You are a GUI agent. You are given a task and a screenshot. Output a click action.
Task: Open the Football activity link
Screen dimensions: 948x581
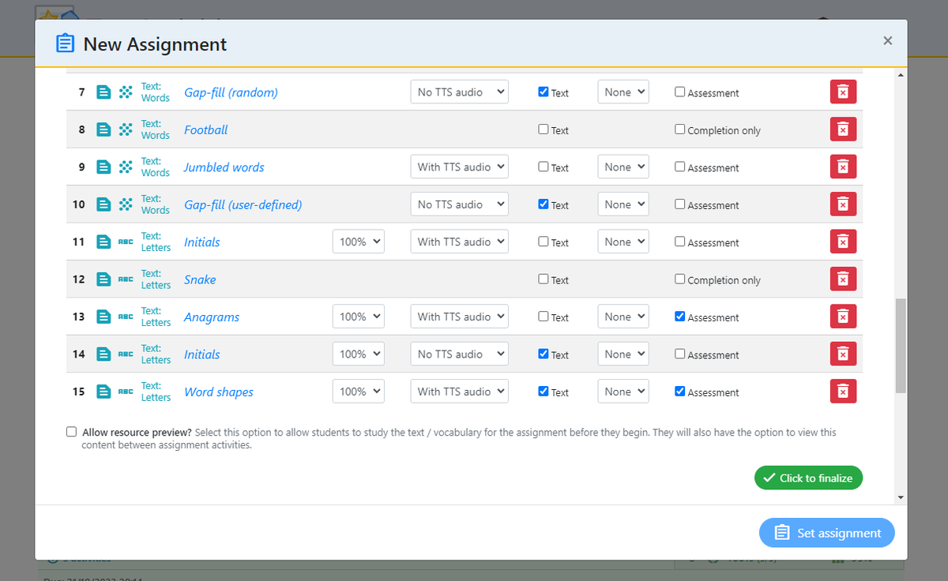[206, 129]
